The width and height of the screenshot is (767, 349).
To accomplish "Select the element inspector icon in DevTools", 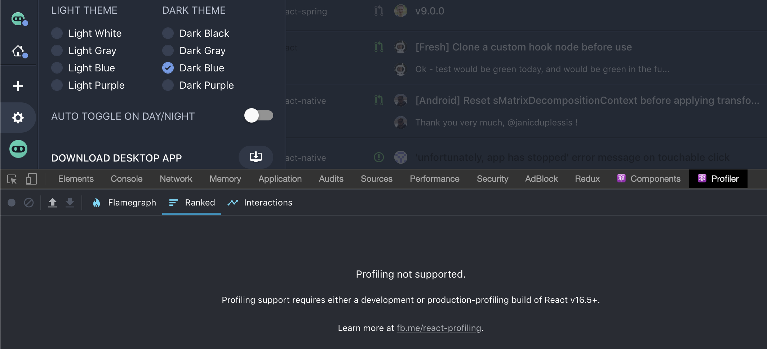I will click(12, 179).
